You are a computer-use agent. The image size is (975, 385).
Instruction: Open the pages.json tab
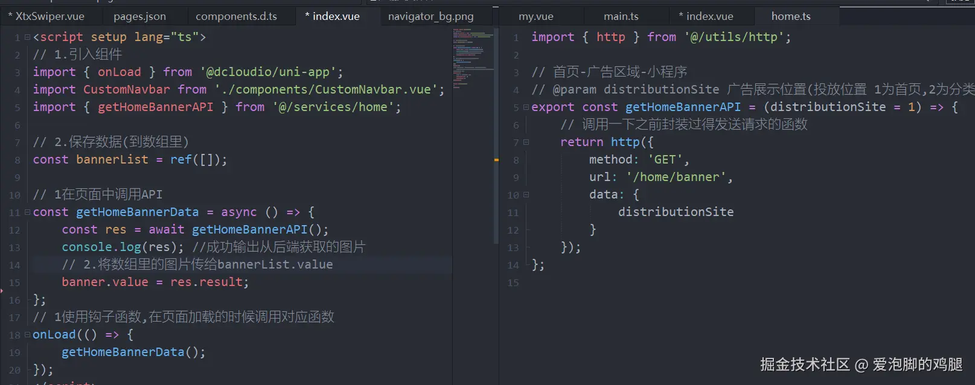[139, 16]
